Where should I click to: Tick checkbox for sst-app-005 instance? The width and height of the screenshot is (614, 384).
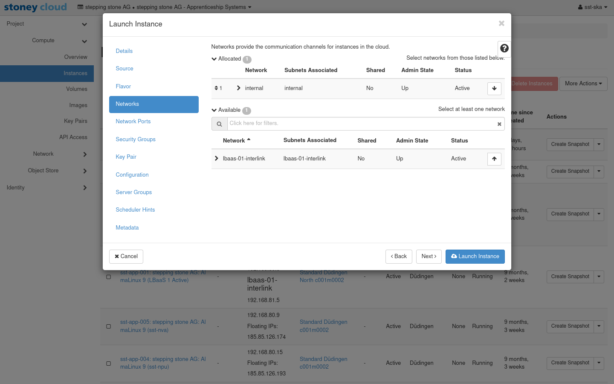coord(109,326)
